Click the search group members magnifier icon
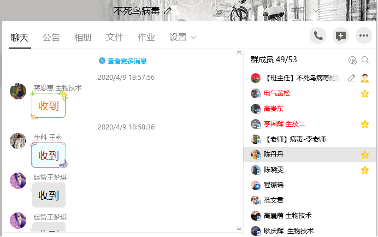Image resolution: width=378 pixels, height=237 pixels. click(x=365, y=60)
